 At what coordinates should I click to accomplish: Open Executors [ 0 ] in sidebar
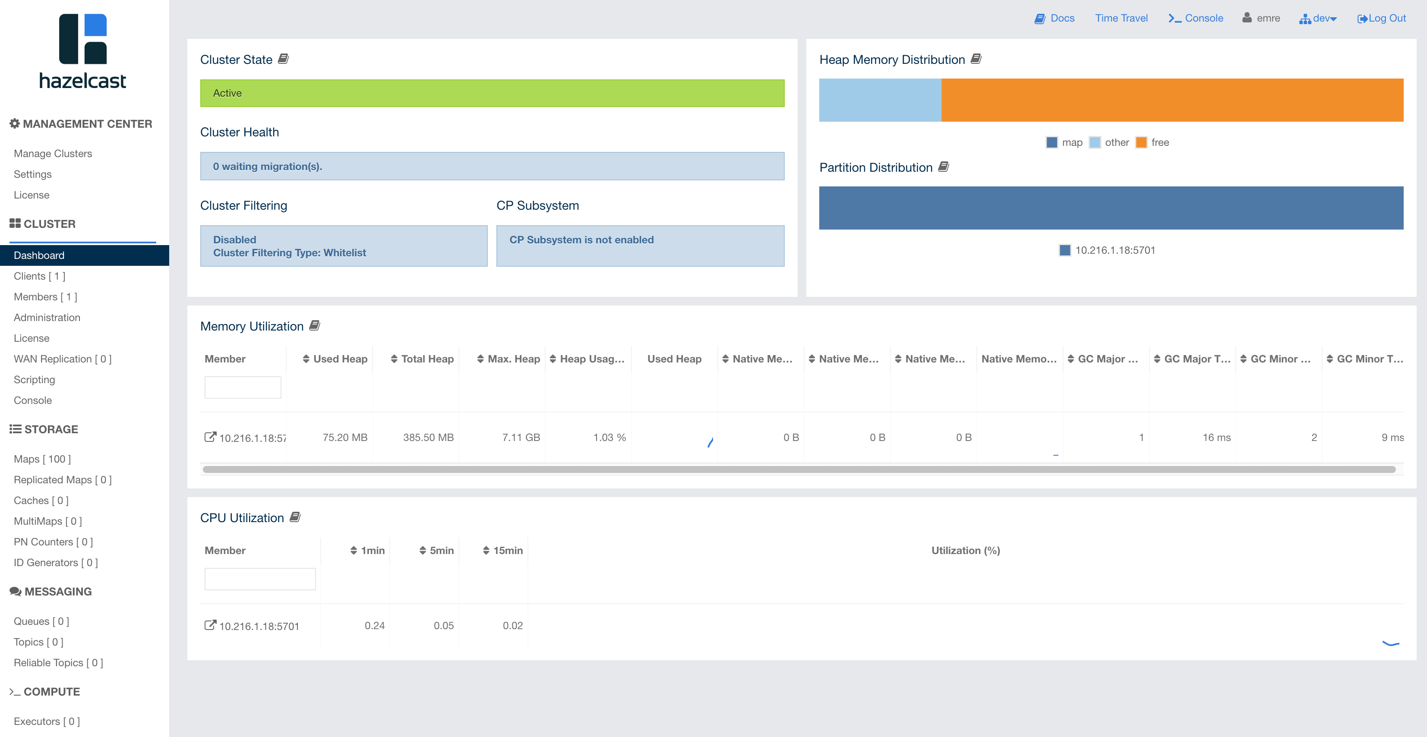[47, 721]
